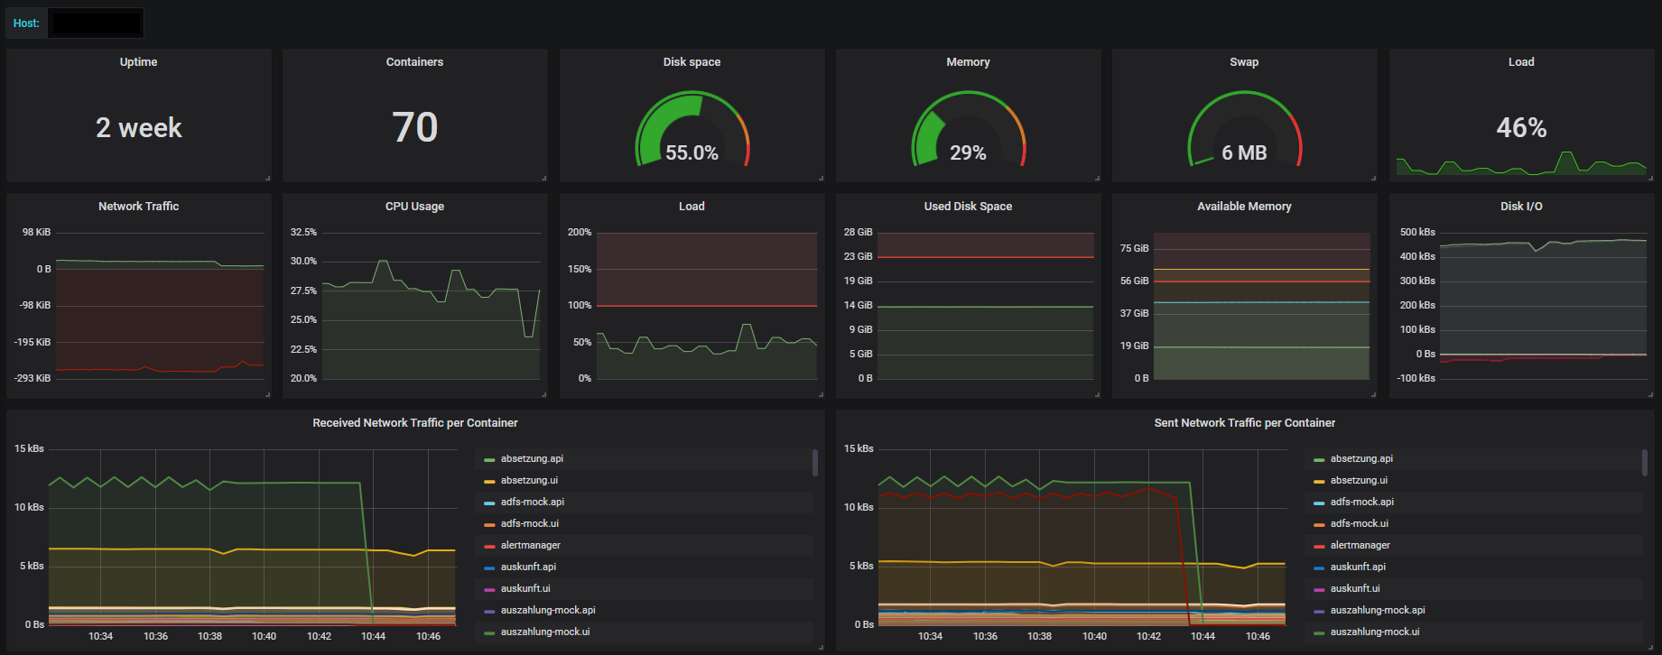Click the Sent Network Traffic per Container title
The width and height of the screenshot is (1662, 655).
pyautogui.click(x=1244, y=423)
